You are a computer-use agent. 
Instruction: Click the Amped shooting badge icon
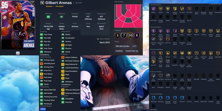click(153, 31)
